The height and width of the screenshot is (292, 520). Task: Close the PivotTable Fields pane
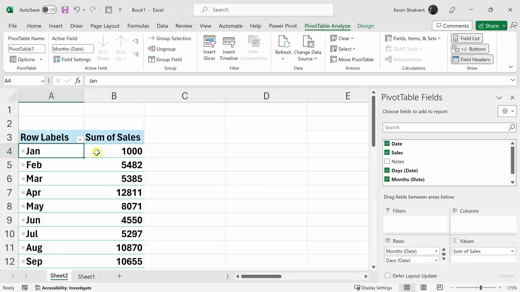point(512,97)
